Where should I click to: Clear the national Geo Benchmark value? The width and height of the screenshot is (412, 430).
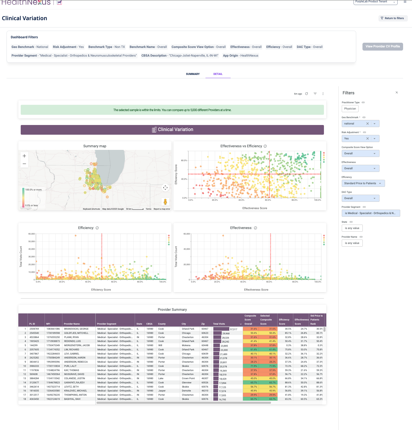(x=367, y=124)
